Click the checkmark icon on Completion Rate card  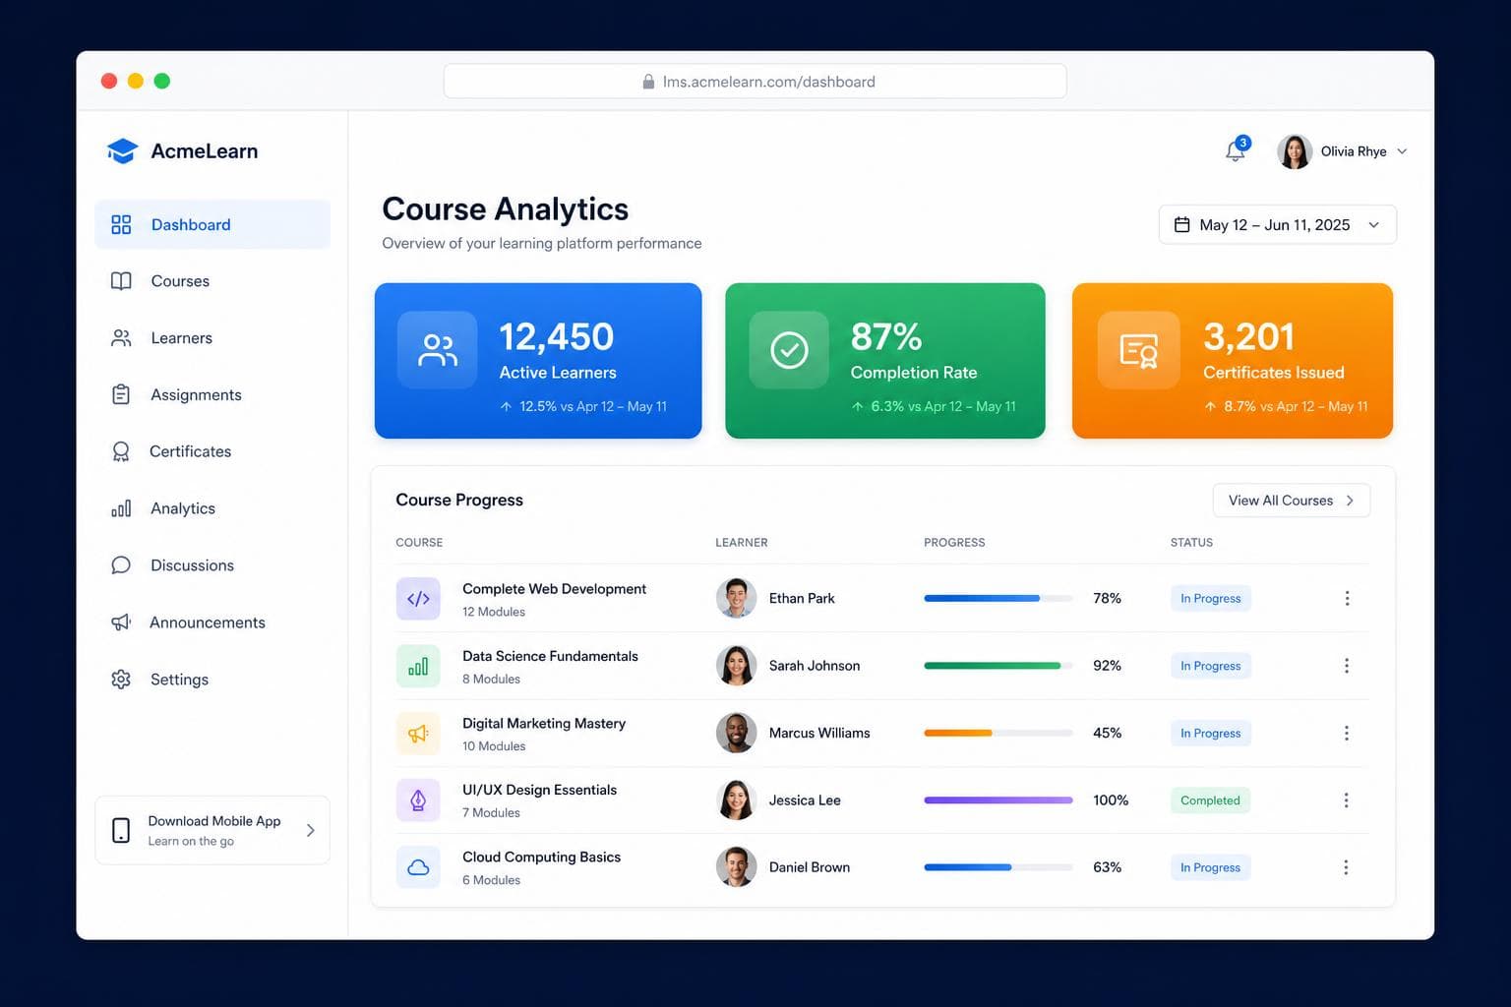[x=789, y=350]
